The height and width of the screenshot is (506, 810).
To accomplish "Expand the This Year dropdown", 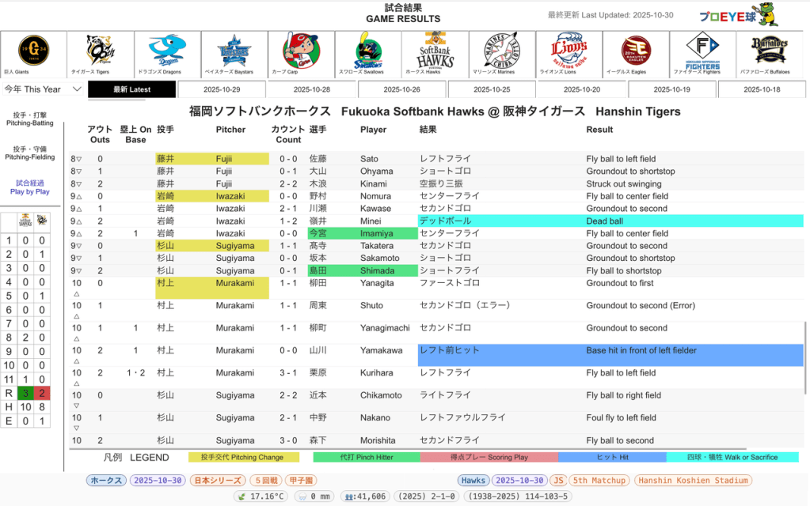I will tap(43, 89).
